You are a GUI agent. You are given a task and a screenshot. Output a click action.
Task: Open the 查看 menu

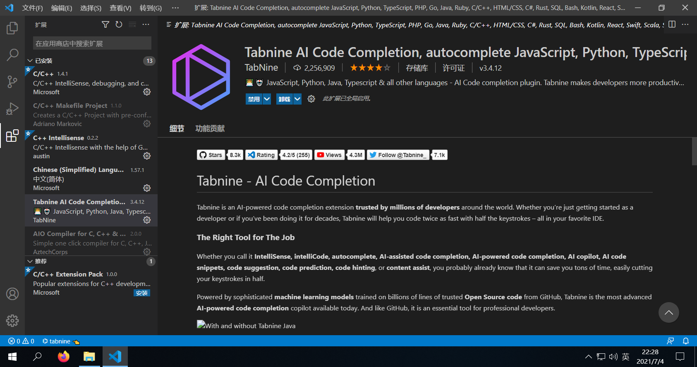[x=120, y=7]
